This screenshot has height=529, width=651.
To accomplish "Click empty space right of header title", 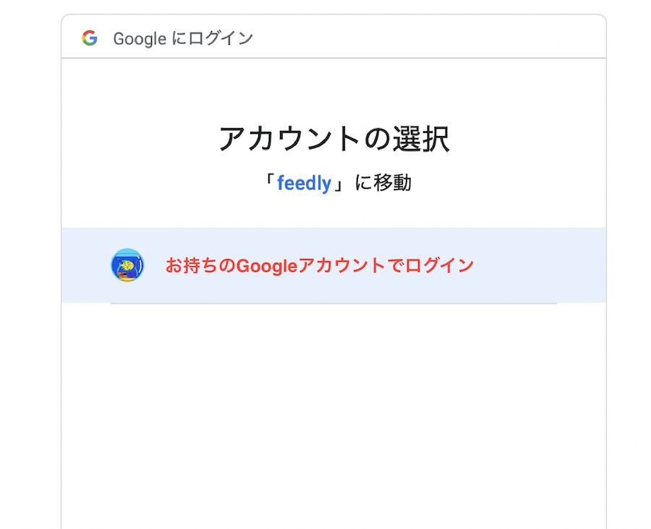I will pos(434,38).
